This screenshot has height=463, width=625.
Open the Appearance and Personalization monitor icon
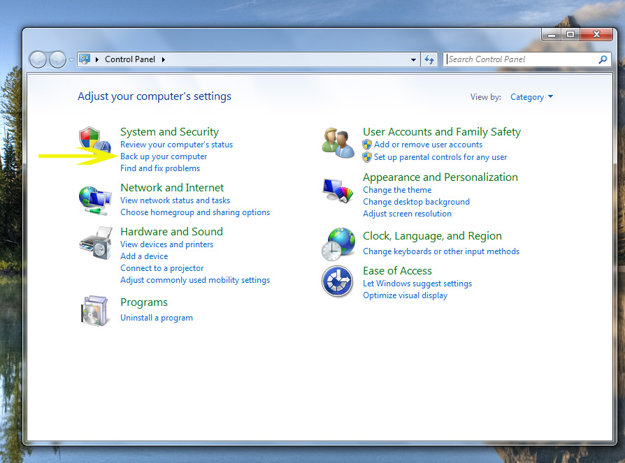click(338, 191)
